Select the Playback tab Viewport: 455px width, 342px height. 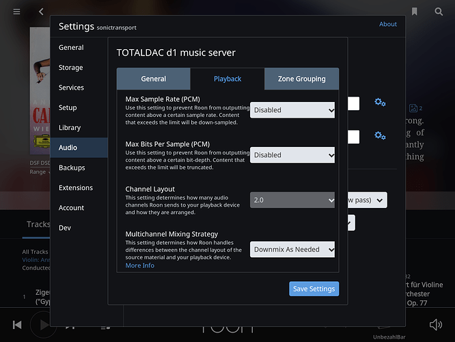click(227, 79)
